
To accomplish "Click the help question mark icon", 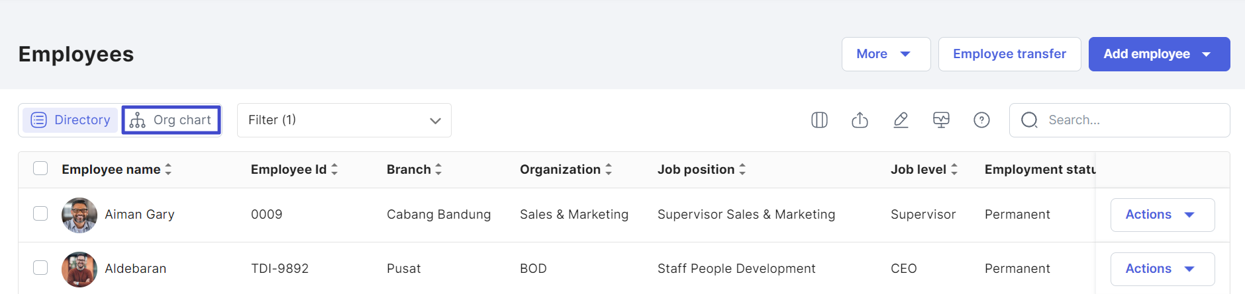I will point(981,120).
